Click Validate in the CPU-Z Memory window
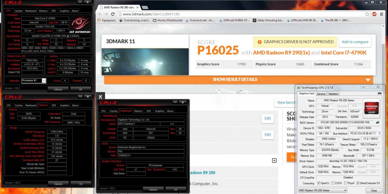 tap(58, 184)
